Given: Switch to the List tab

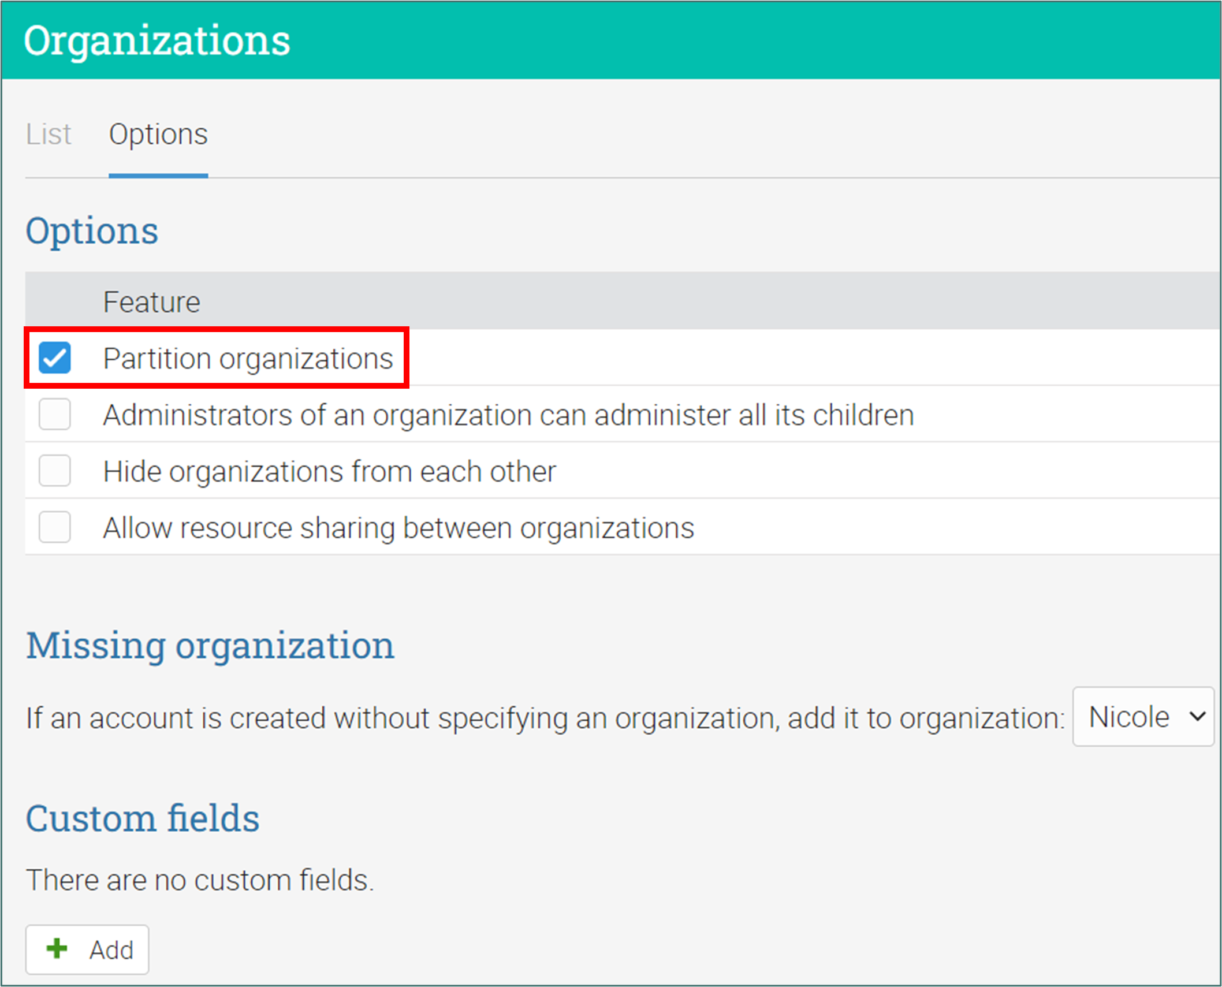Looking at the screenshot, I should (49, 135).
